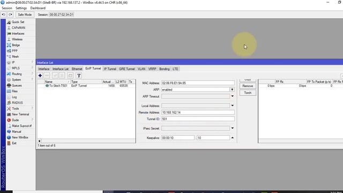Click the MAC Address field
The width and height of the screenshot is (343, 193).
pos(198,83)
